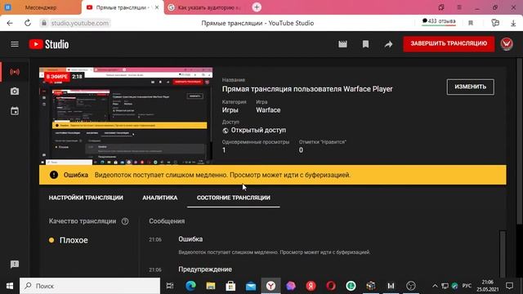Screen dimensions: 523x294
Task: Click the live stream preview thumbnail
Action: [x=126, y=116]
